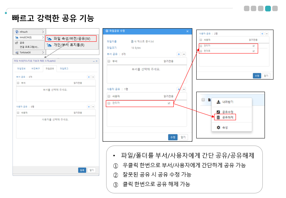Click the innoECM(E) cloud icon in shell menu
Image resolution: width=286 pixels, height=198 pixels.
click(x=16, y=37)
